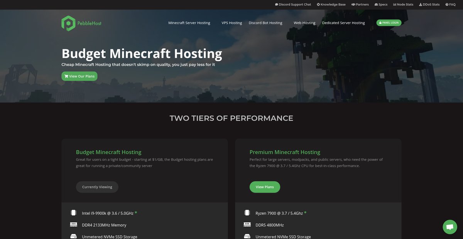Image resolution: width=463 pixels, height=239 pixels.
Task: Click the View Our Plans button
Action: (x=79, y=76)
